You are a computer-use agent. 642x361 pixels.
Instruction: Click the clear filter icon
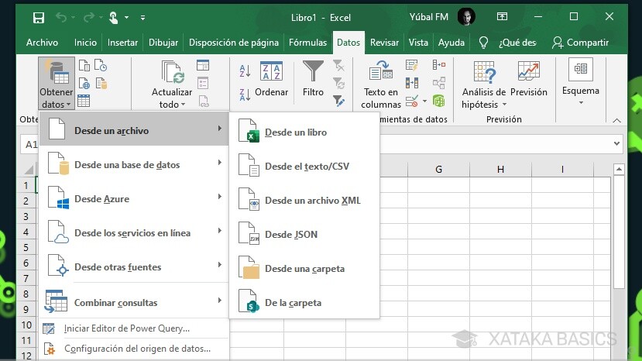click(x=338, y=66)
